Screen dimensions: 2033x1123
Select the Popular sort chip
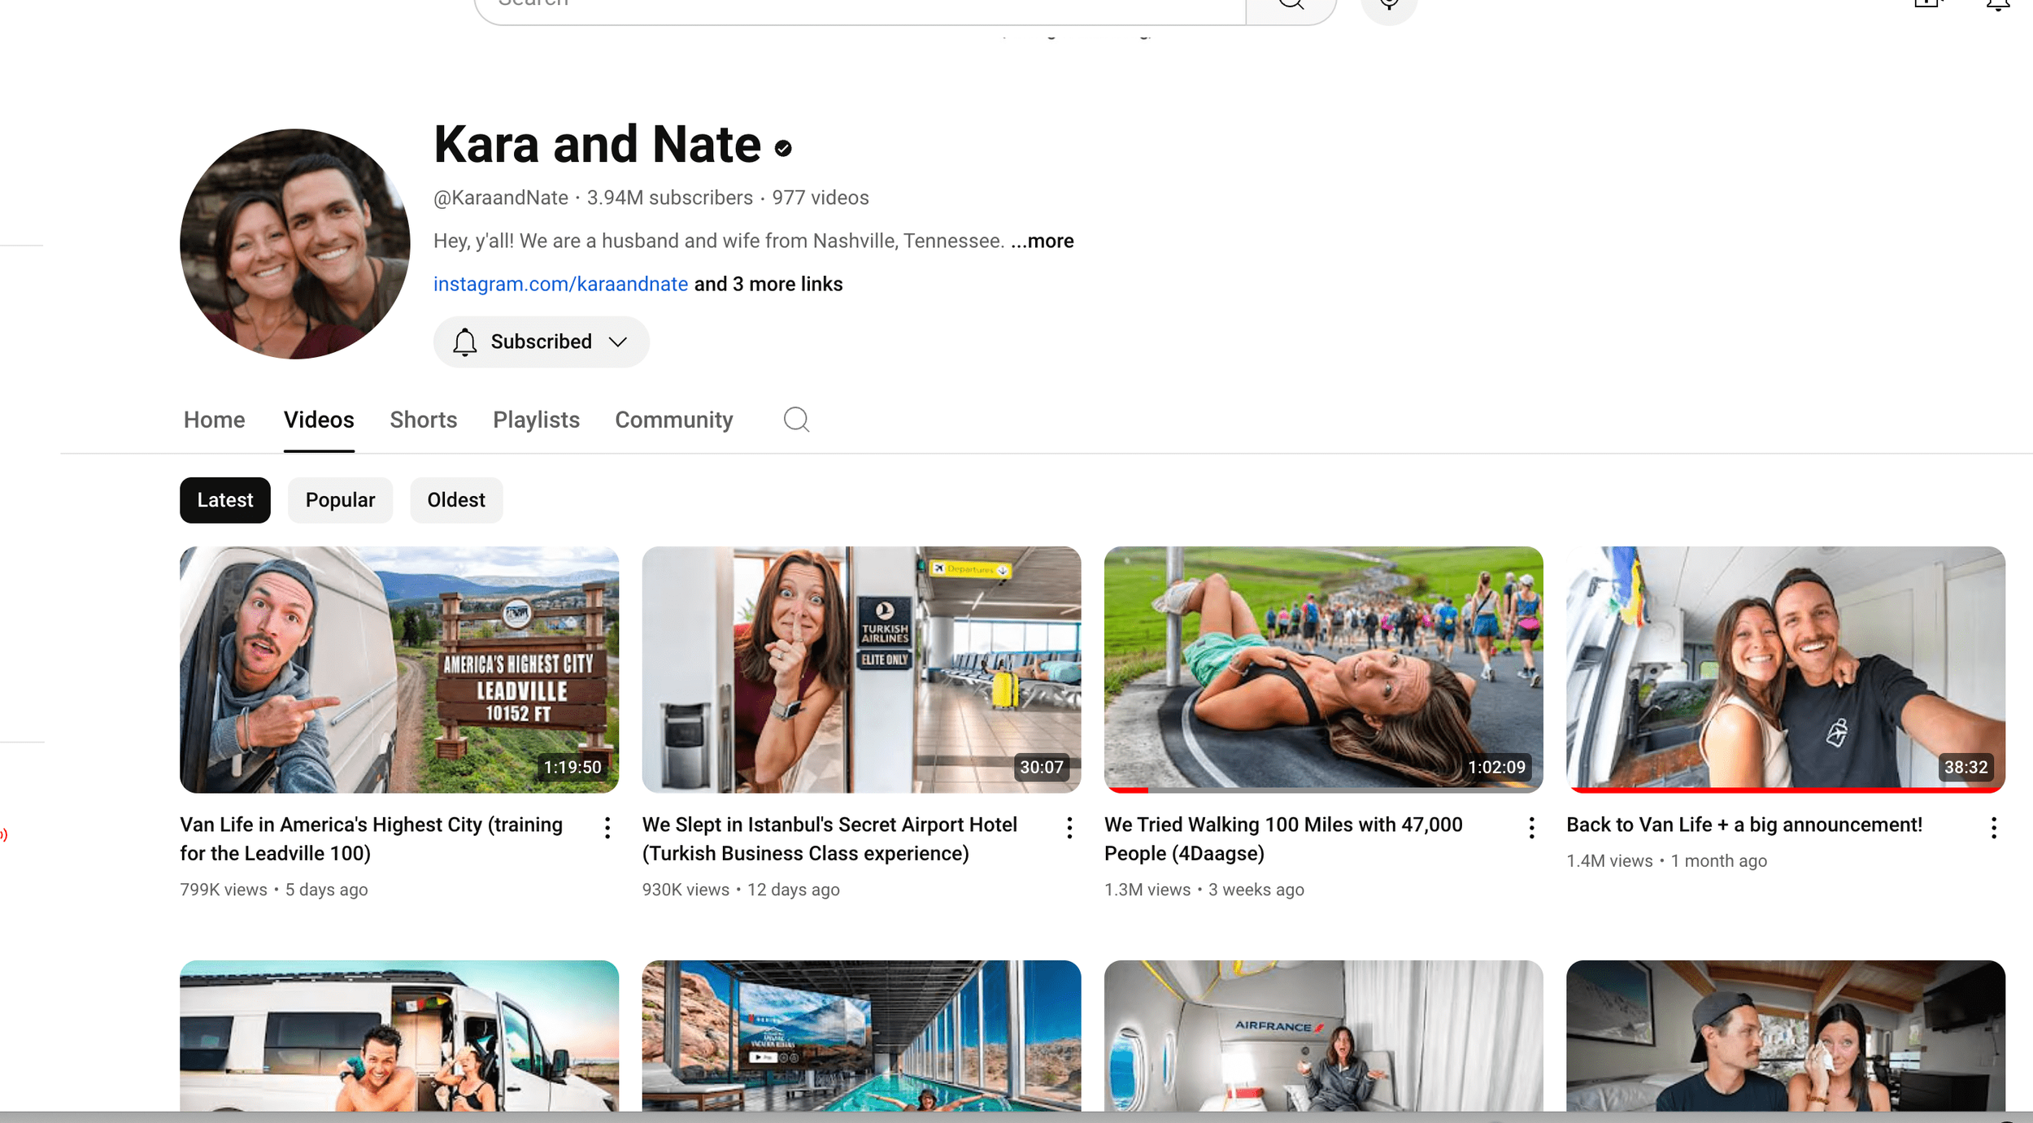(340, 500)
